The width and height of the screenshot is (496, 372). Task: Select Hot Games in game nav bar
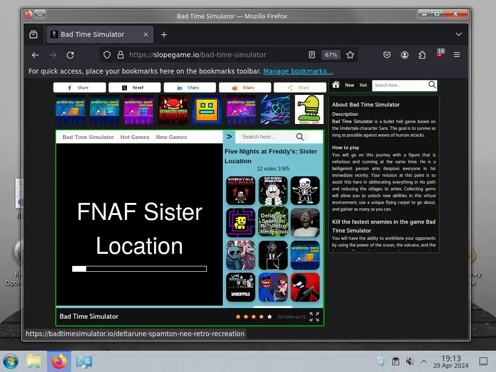coord(135,137)
